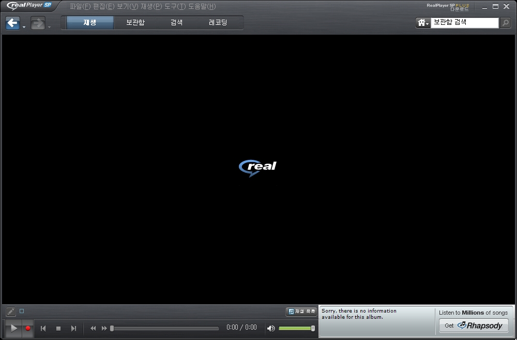The height and width of the screenshot is (340, 517).
Task: Stop playback with the square button
Action: (58, 329)
